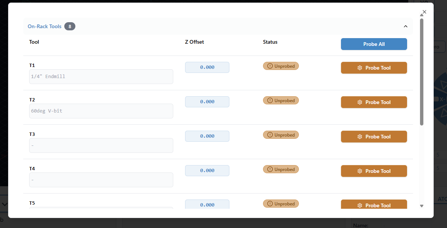Click the T2 name field '60deg V-bit'

(101, 111)
